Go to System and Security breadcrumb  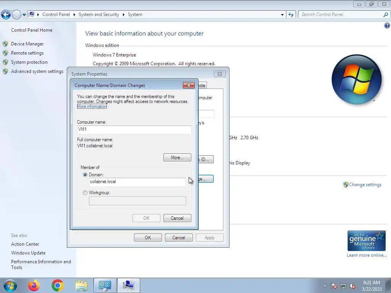[99, 14]
